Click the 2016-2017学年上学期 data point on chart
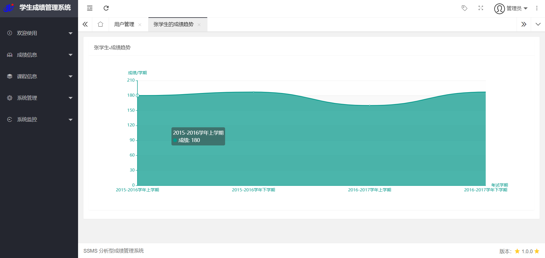Image resolution: width=545 pixels, height=258 pixels. (370, 105)
